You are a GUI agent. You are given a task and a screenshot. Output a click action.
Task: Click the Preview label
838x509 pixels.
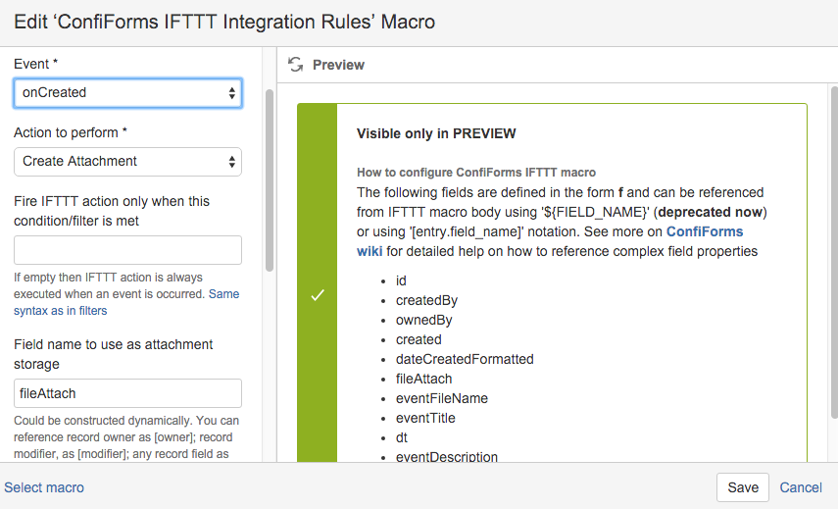click(338, 65)
